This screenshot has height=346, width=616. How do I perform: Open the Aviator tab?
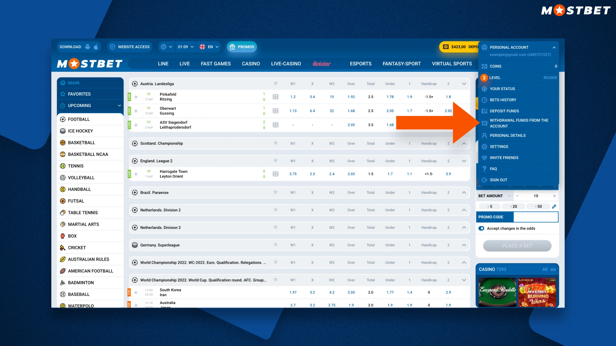click(x=321, y=64)
